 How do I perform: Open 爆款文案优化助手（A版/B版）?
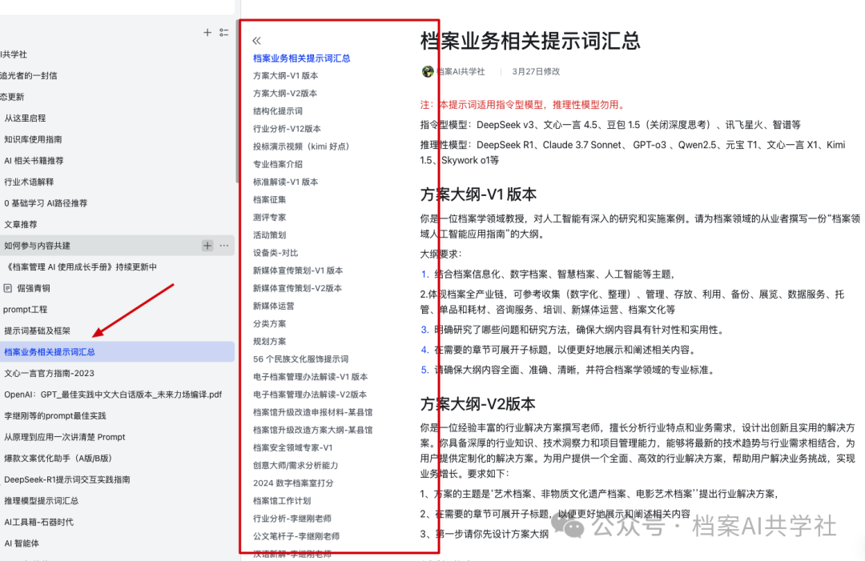point(58,458)
